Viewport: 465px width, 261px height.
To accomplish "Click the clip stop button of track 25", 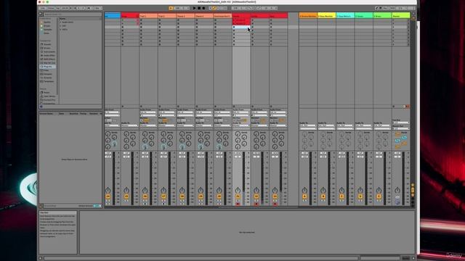I will [123, 107].
